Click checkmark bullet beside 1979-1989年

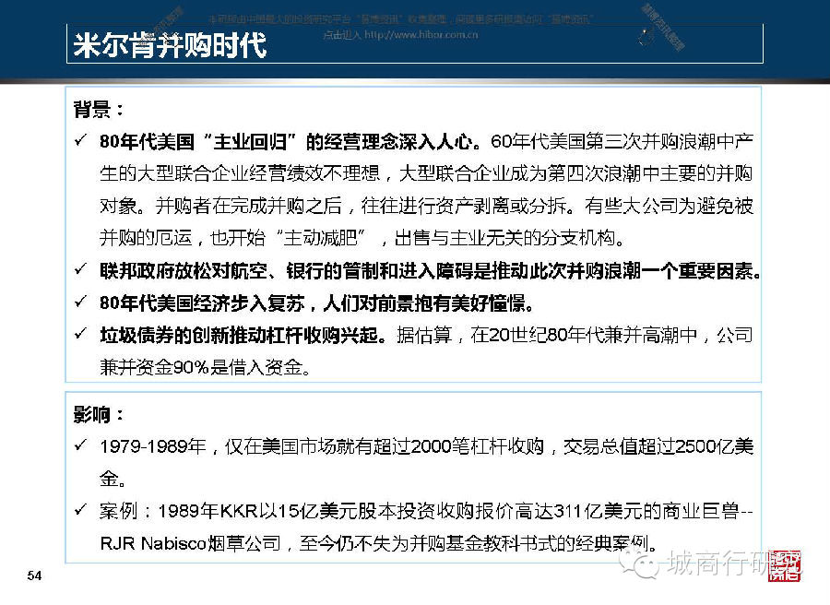click(80, 445)
